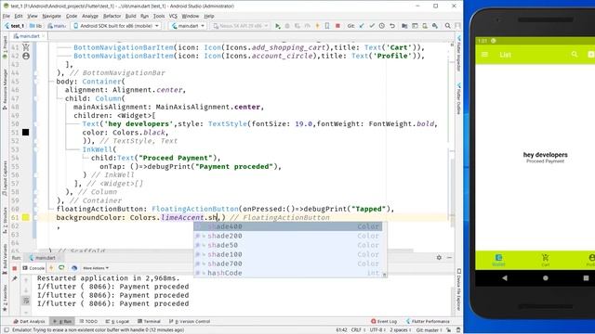Viewport: 595px width, 334px height.
Task: Click the red Stop button in main toolbar
Action: (337, 26)
